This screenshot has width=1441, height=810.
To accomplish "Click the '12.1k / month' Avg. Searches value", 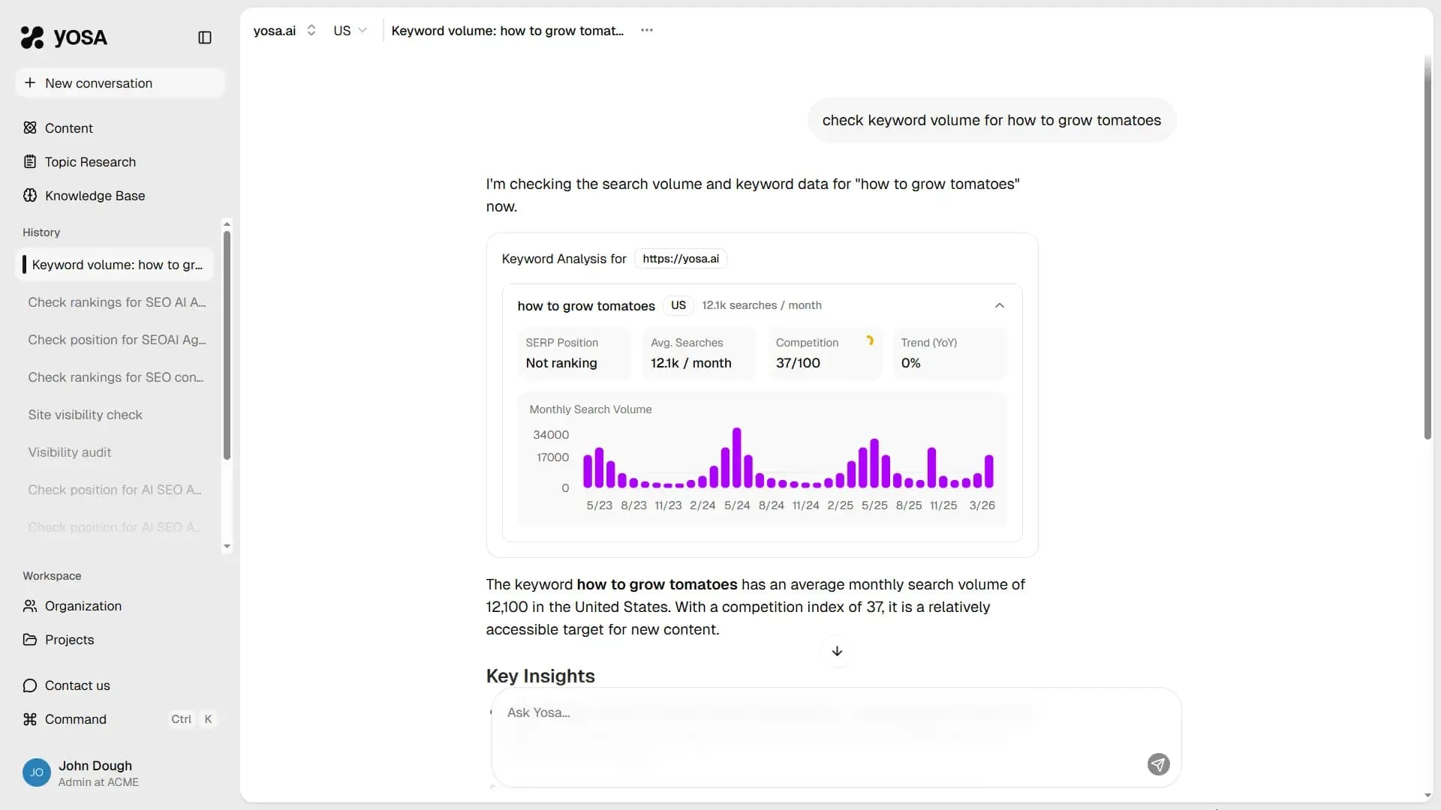I will tap(690, 362).
